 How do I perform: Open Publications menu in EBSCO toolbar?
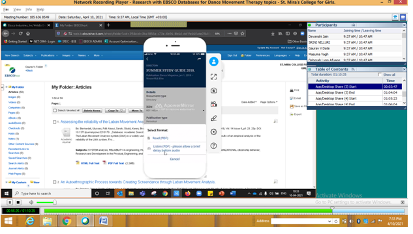(x=49, y=56)
